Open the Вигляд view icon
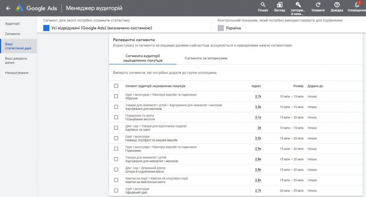This screenshot has height=197, width=366. 280,5
